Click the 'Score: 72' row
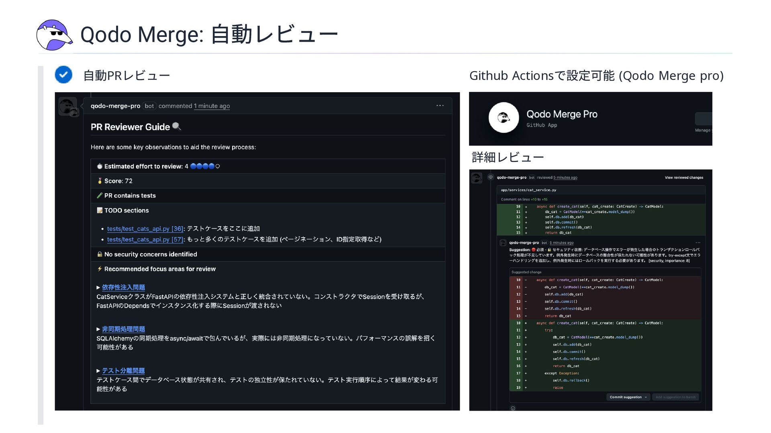Screen dimensions: 771x433 pyautogui.click(x=268, y=181)
